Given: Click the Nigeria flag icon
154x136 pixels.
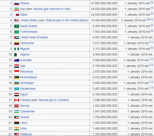Looking at the screenshot, I should (x=17, y=49).
